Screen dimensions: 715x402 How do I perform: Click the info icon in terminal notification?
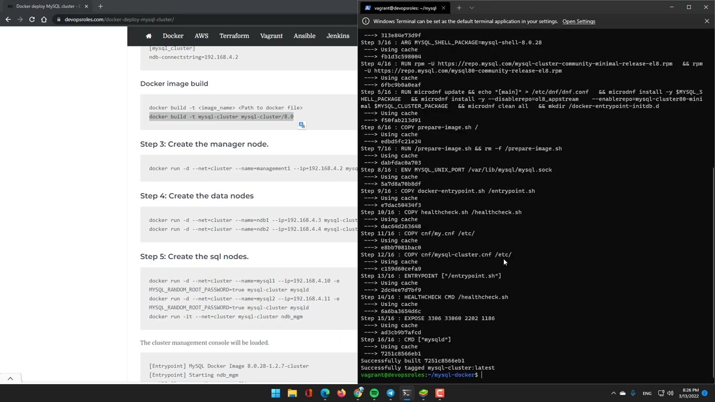tap(366, 21)
